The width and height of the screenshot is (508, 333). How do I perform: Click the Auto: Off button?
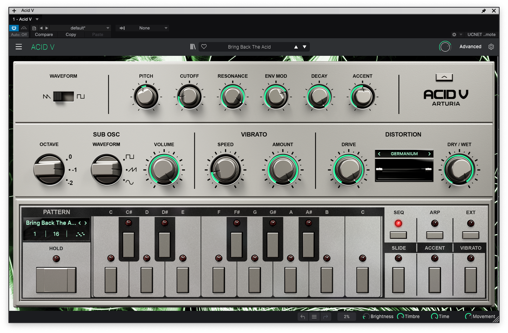[x=19, y=34]
